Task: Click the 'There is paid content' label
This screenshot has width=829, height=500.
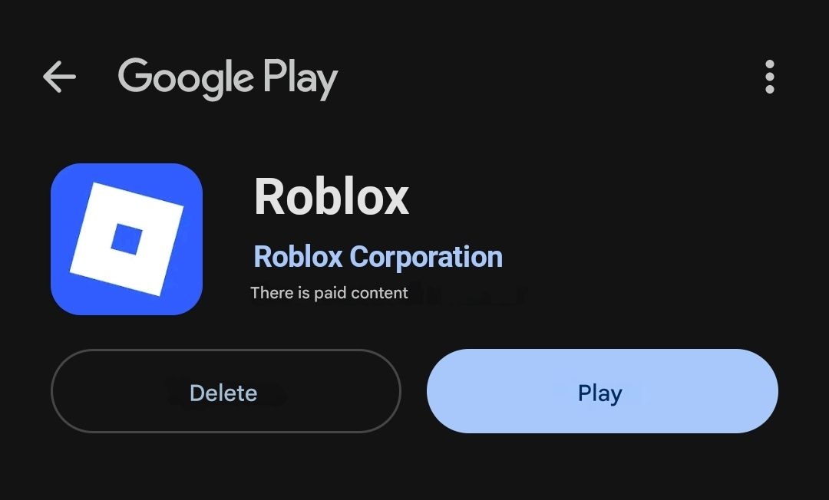Action: click(x=329, y=293)
